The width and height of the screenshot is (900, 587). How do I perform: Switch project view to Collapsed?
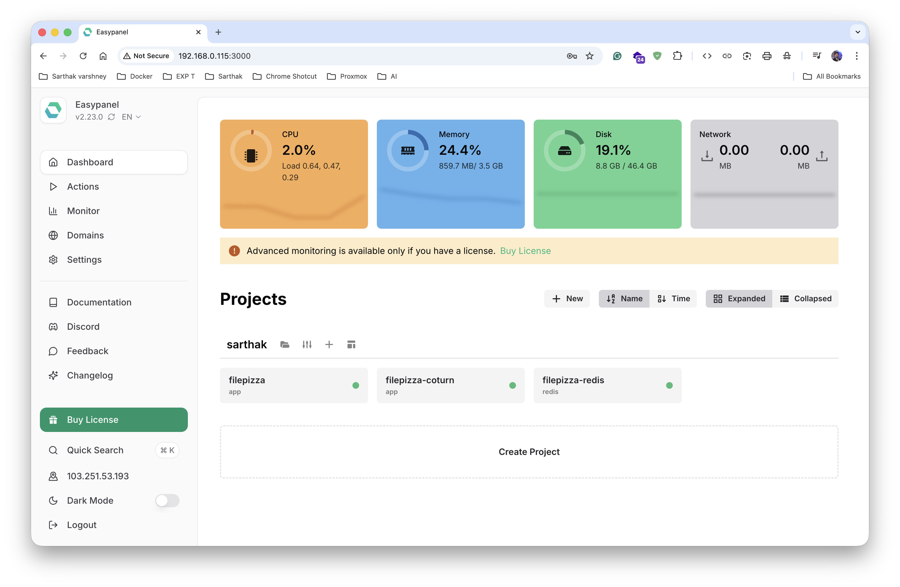806,298
